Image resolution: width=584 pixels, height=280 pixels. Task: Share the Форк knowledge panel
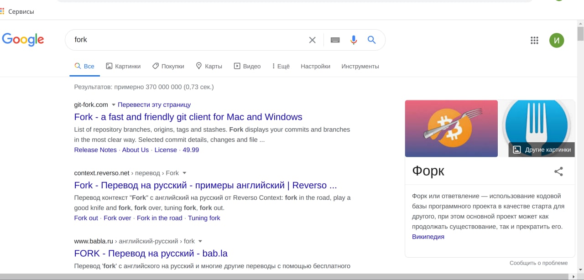click(x=558, y=171)
